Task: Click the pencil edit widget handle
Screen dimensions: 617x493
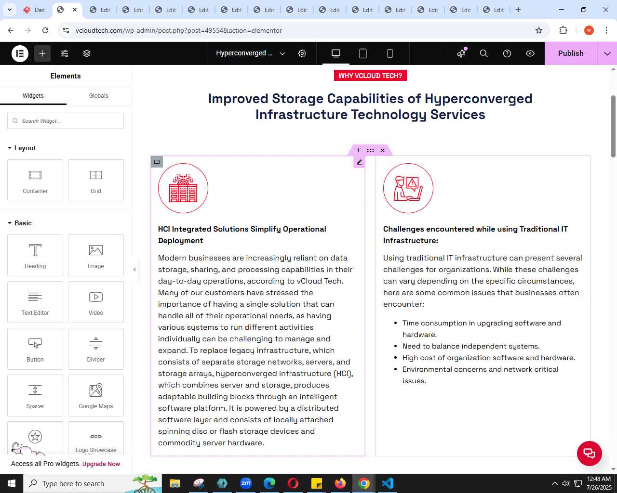Action: 359,162
